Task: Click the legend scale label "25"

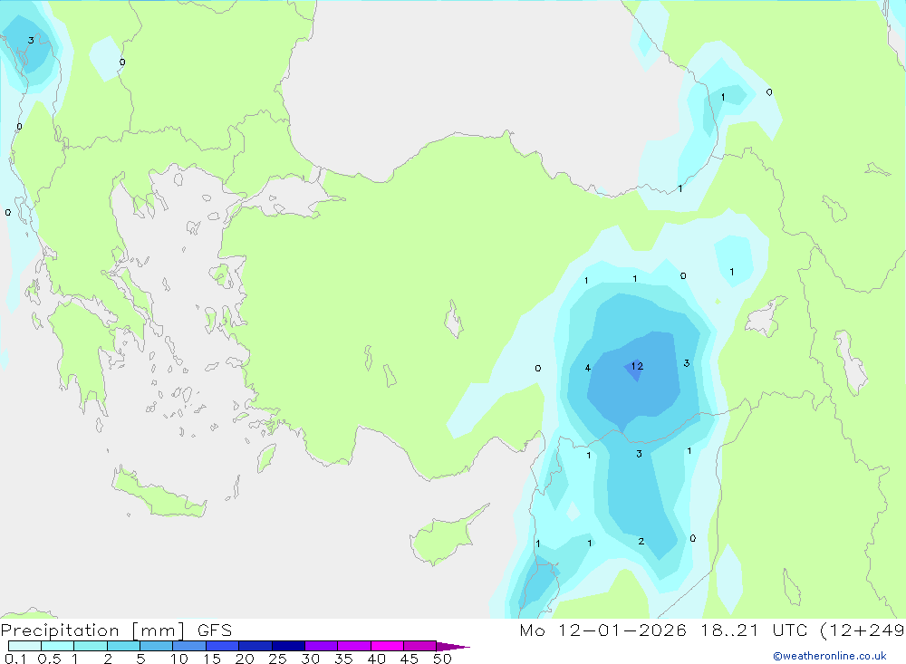Action: click(x=277, y=659)
